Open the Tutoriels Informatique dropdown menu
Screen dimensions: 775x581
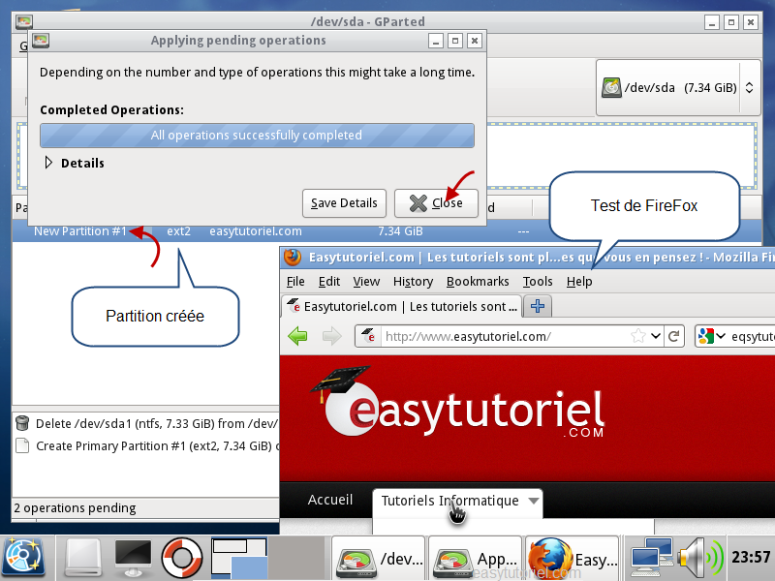[458, 501]
